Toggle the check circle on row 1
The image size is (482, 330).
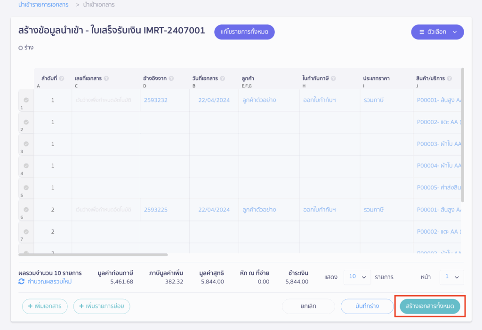pos(26,100)
